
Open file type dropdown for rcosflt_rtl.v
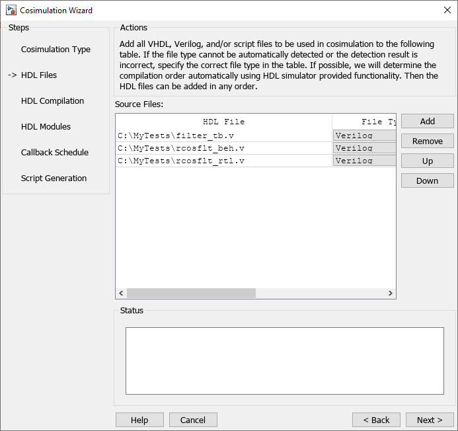[x=364, y=161]
